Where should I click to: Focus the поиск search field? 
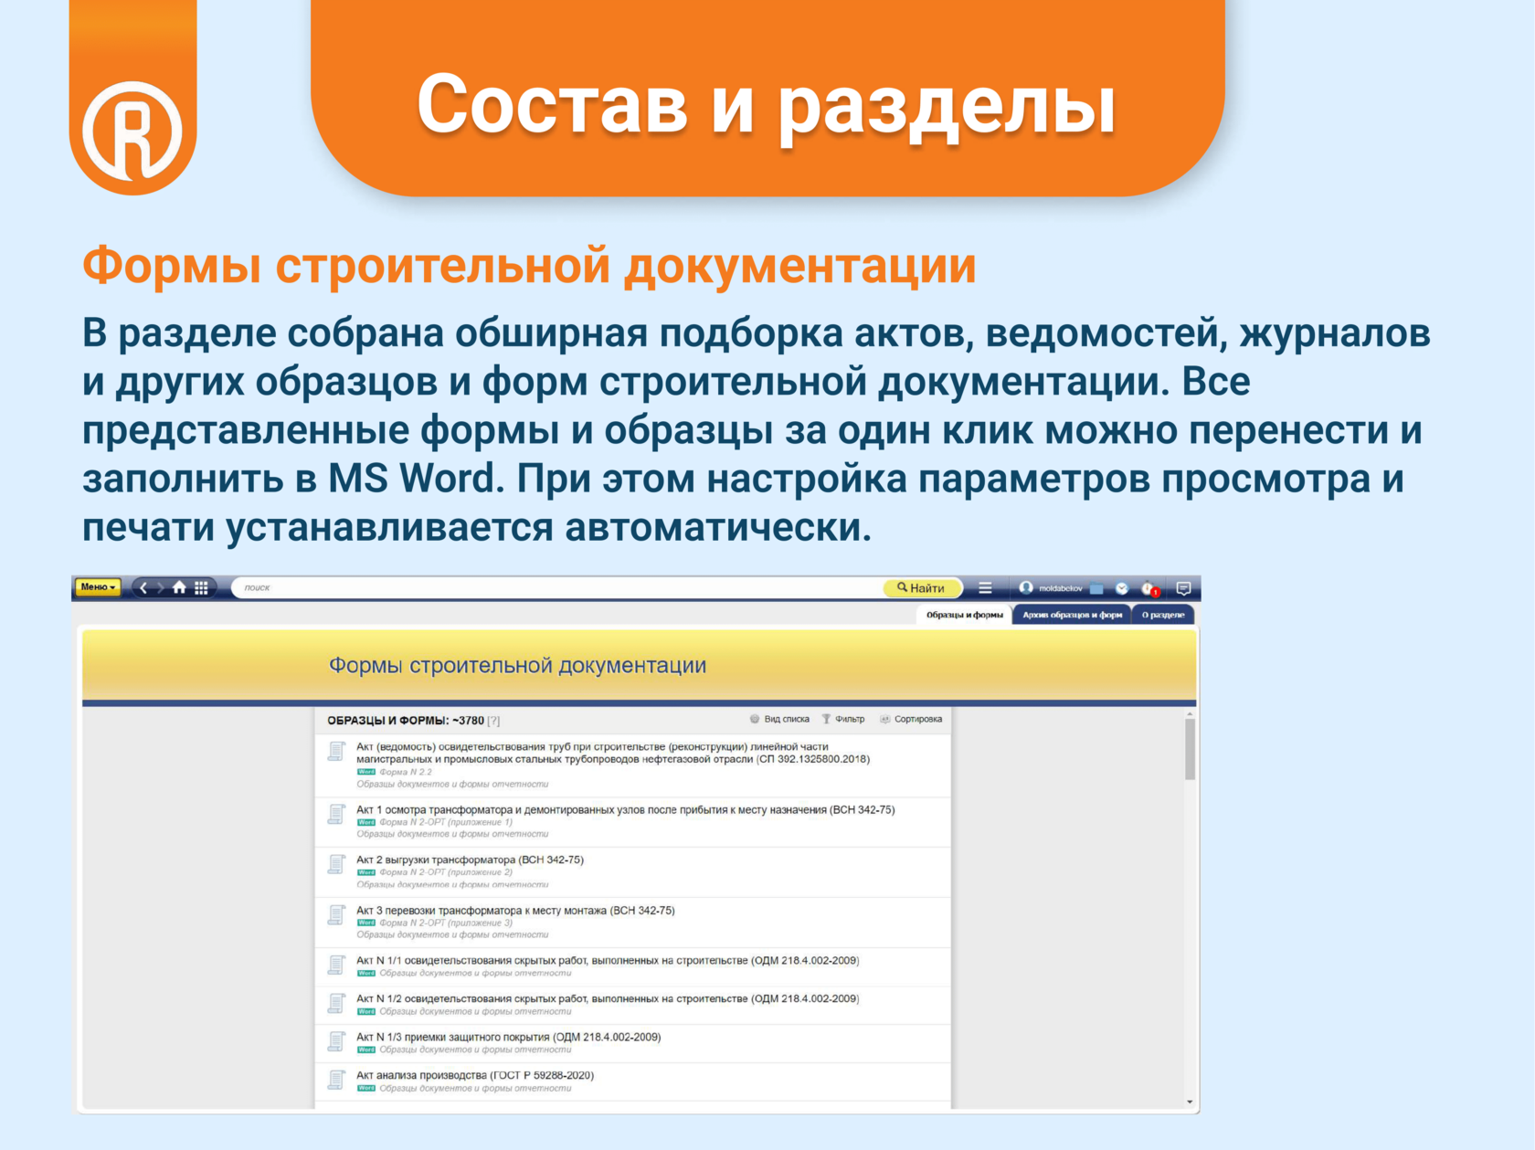(x=557, y=588)
